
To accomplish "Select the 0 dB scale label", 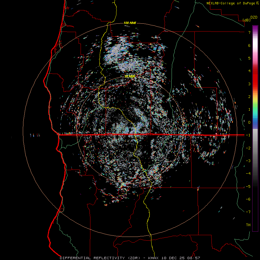I will click(x=249, y=122).
